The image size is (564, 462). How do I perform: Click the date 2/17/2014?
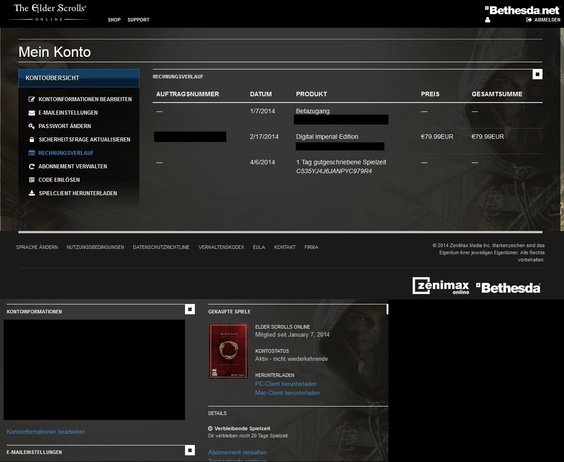[x=264, y=137]
